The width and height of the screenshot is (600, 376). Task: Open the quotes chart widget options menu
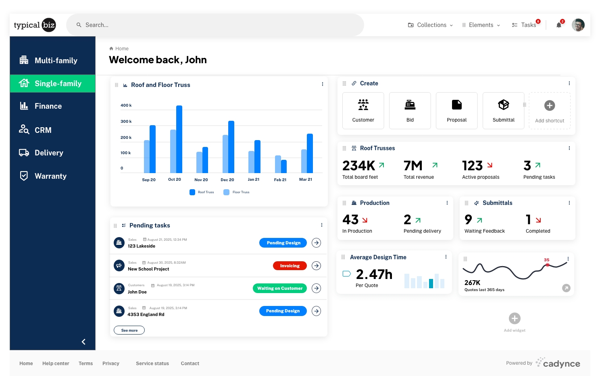tap(568, 259)
